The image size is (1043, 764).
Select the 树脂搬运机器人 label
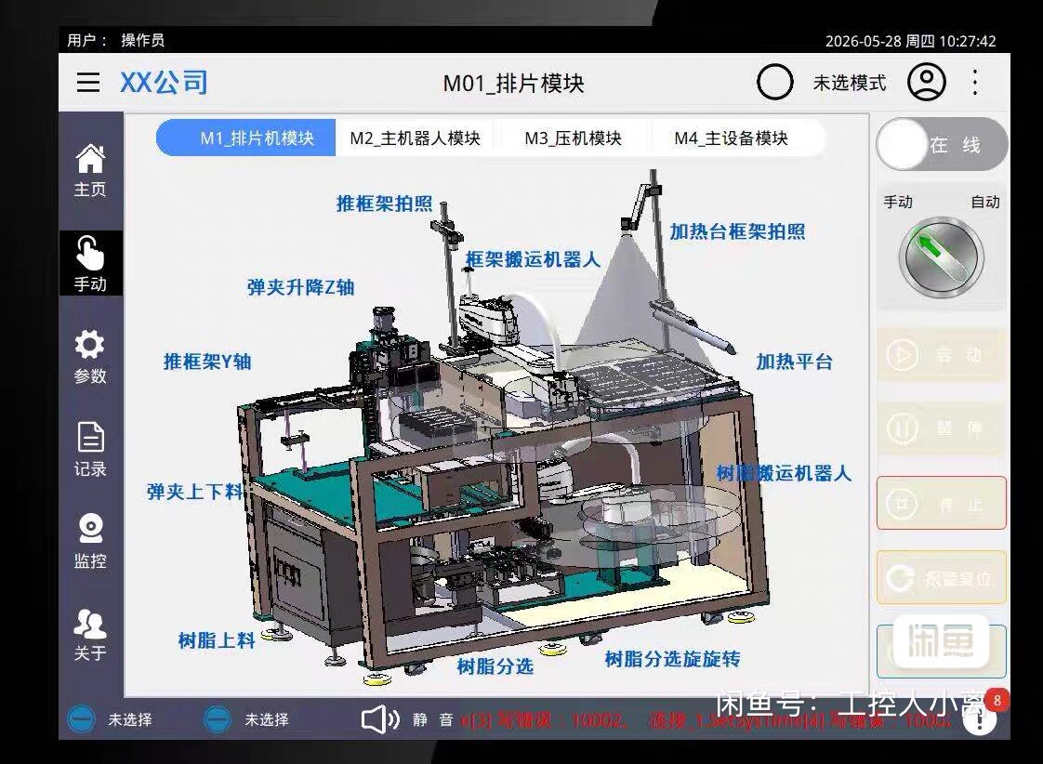[784, 473]
